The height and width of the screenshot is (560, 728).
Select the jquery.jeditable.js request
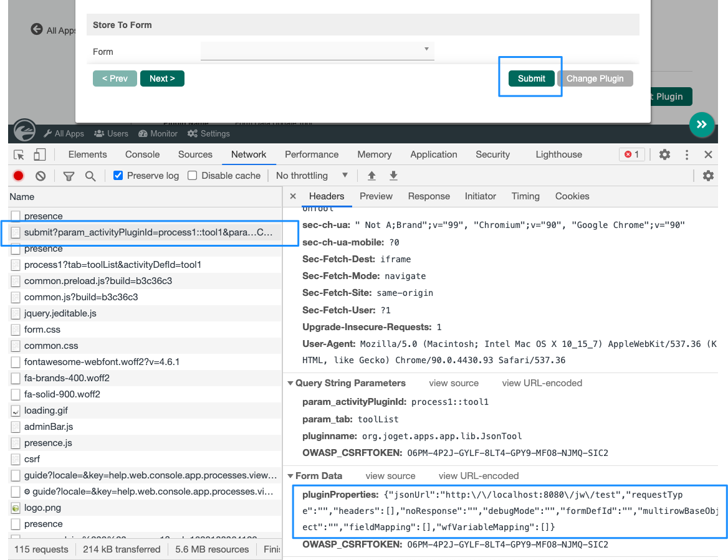[60, 313]
